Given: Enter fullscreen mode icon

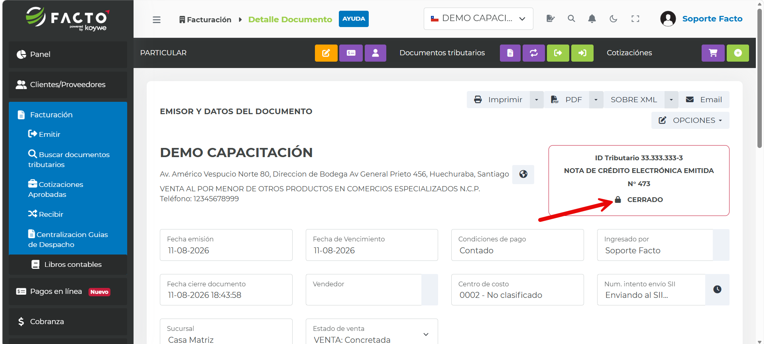Looking at the screenshot, I should (x=635, y=18).
